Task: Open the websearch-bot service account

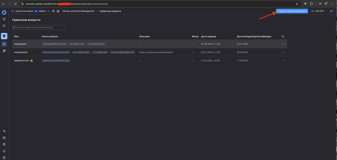Action: (21, 61)
